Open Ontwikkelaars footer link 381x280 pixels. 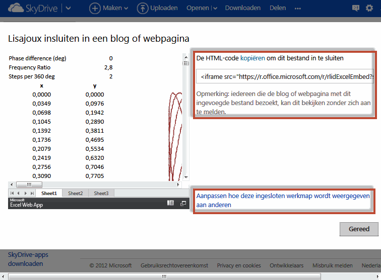286,265
